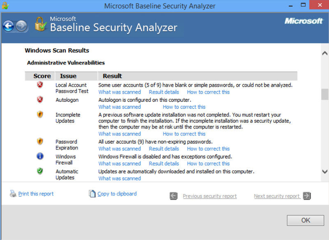
Task: Click red shield icon for Local Account Password Test
Action: 40,85
